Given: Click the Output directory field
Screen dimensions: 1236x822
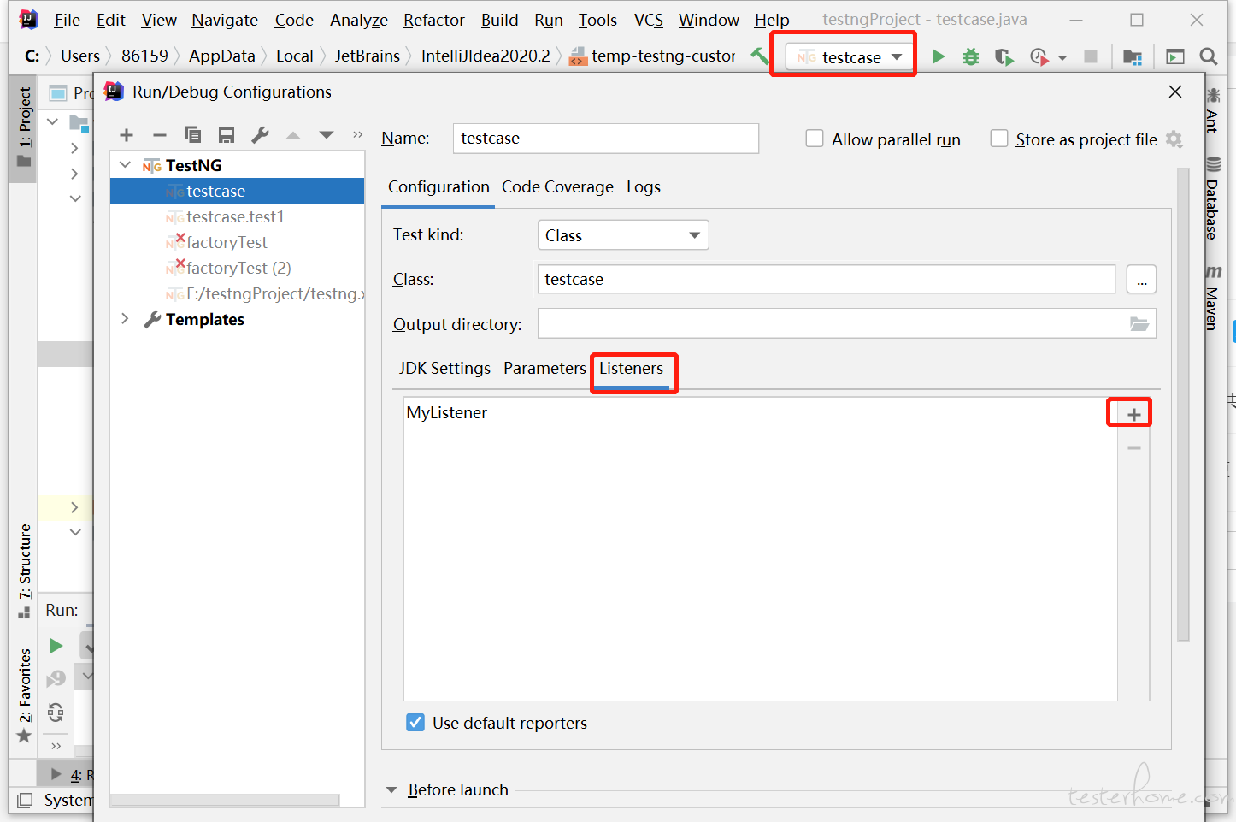Looking at the screenshot, I should [847, 323].
